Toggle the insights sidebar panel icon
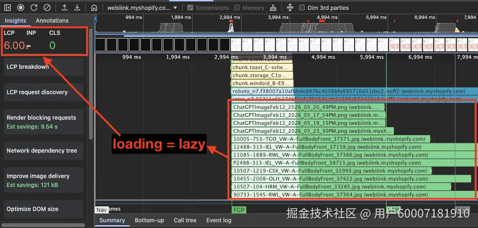Screen dimensions: 478x228 pyautogui.click(x=8, y=8)
